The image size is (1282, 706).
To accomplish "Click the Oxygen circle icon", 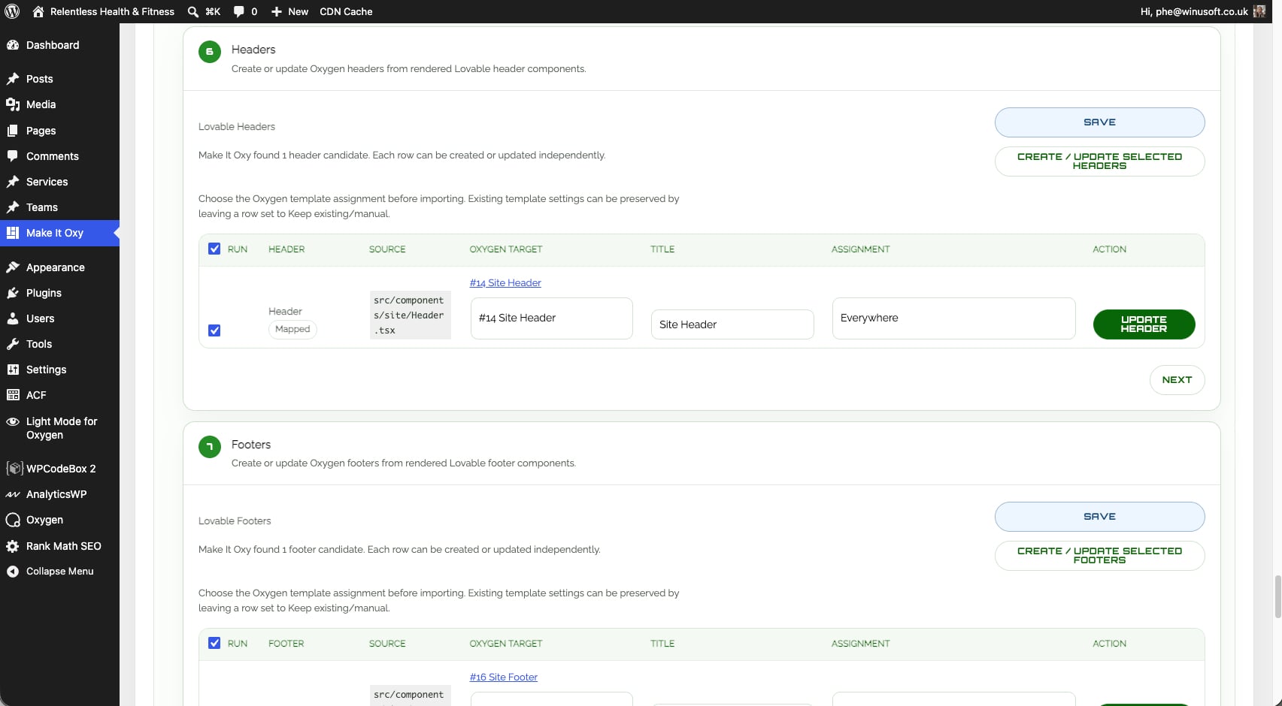I will (x=13, y=520).
